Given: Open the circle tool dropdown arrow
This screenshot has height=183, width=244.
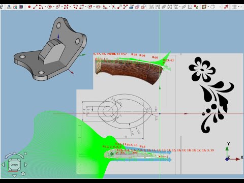Looking at the screenshot, I should click(x=53, y=7).
